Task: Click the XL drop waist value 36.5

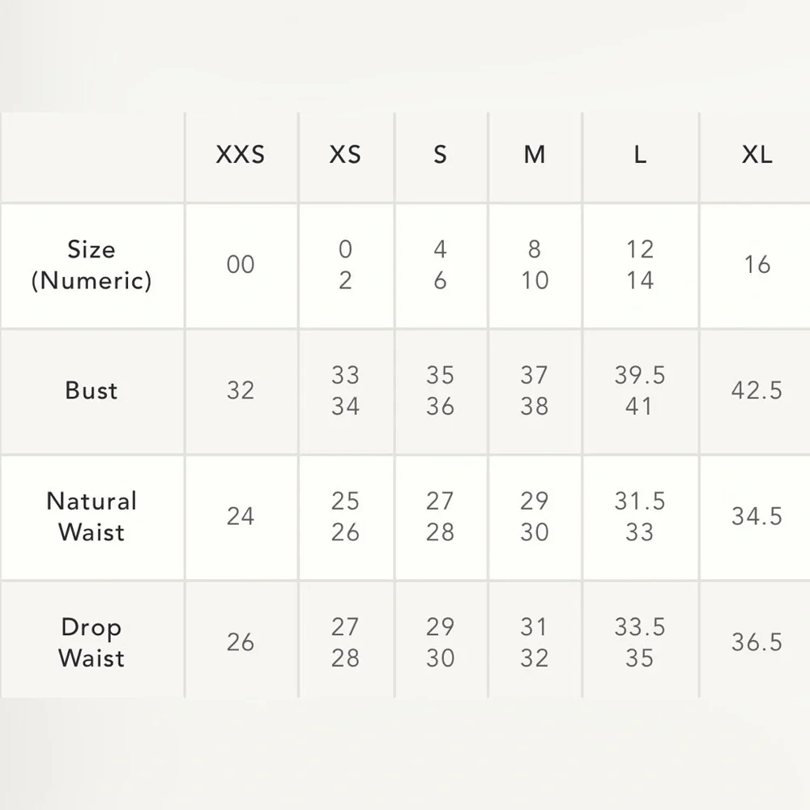Action: [757, 642]
